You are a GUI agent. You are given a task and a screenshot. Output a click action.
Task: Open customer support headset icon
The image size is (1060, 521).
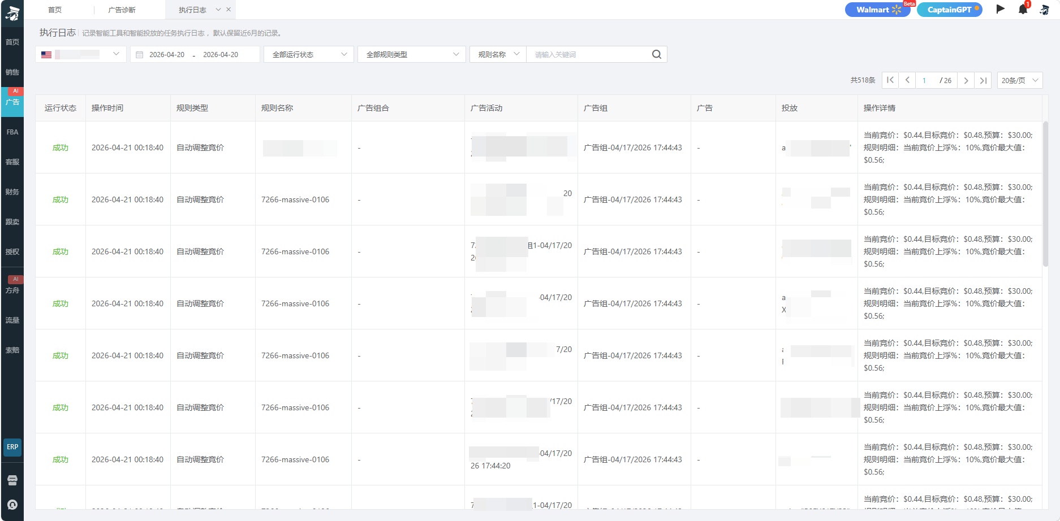pyautogui.click(x=12, y=505)
